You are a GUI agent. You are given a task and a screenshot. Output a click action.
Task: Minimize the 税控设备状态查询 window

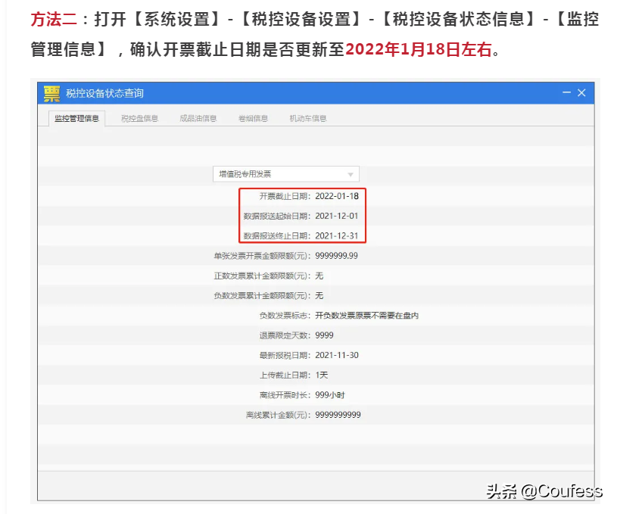(566, 92)
